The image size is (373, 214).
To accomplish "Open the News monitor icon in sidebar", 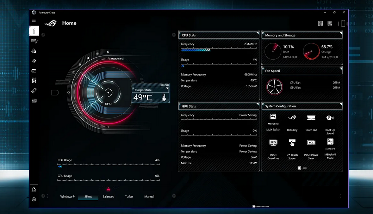I will (x=34, y=100).
